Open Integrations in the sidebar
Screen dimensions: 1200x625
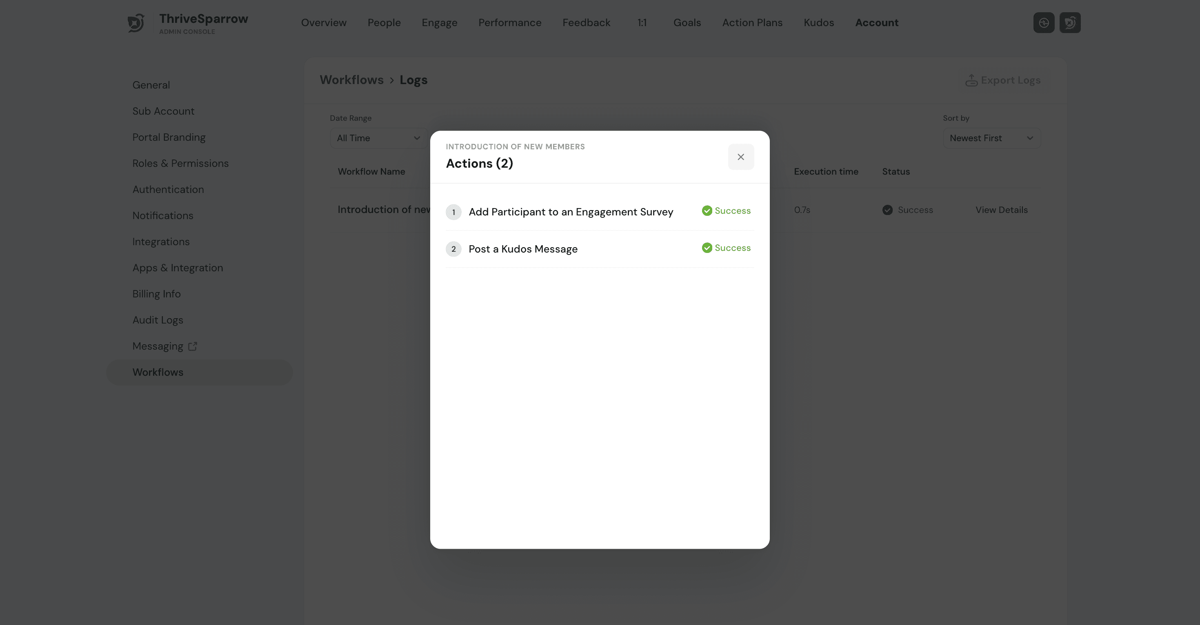(x=161, y=241)
